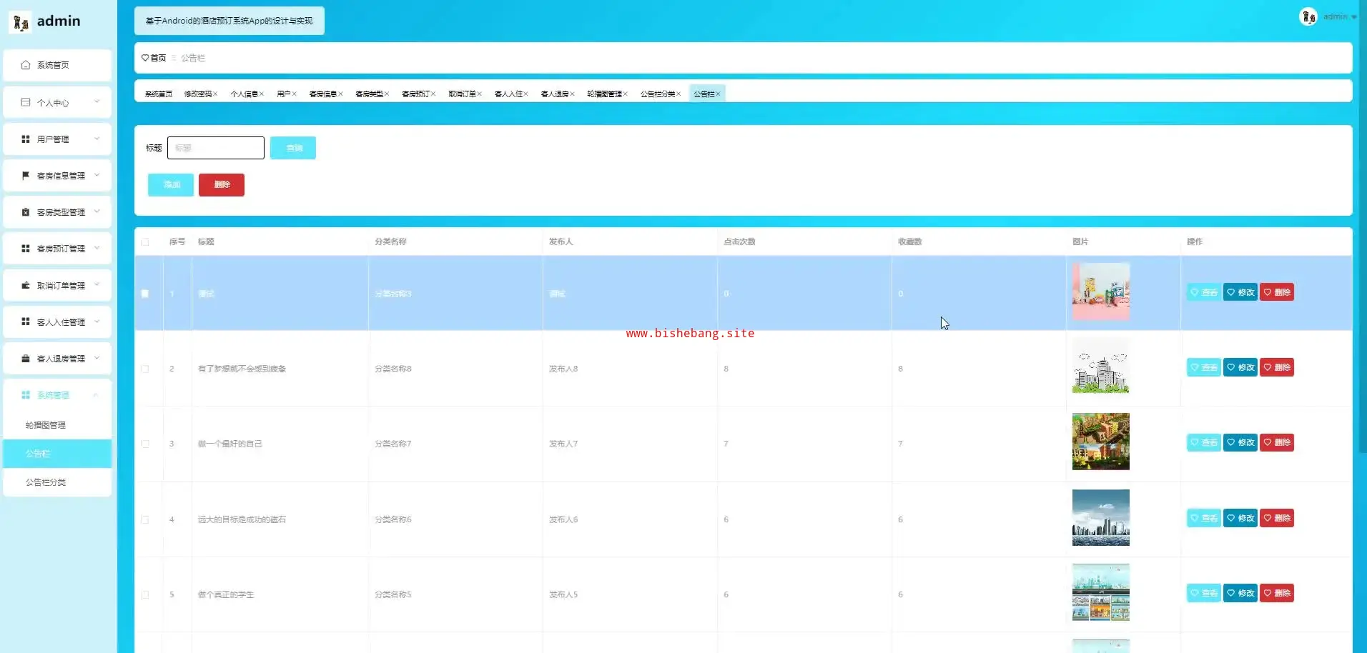Collapse the 系统管理 menu chevron
Screen dimensions: 1367x653
96,395
